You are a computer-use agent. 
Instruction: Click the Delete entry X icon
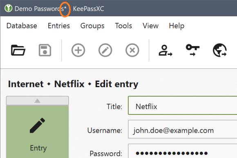click(132, 50)
